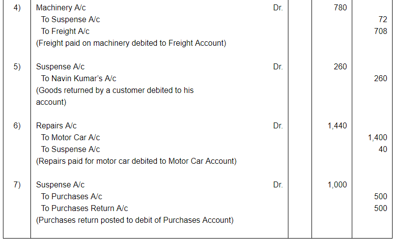Click the debit amount 1,440
Viewport: 396px width, 242px height.
tap(337, 126)
